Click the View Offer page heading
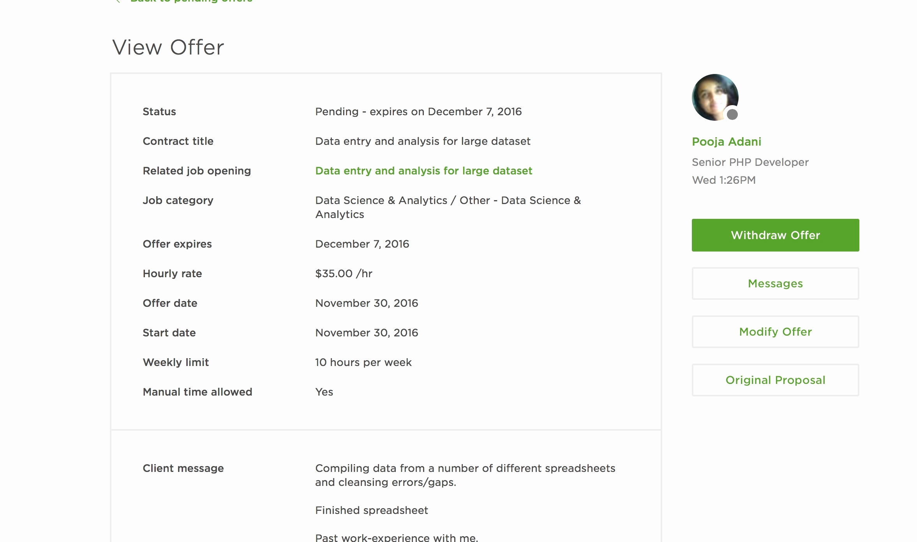This screenshot has width=917, height=542. click(x=168, y=48)
